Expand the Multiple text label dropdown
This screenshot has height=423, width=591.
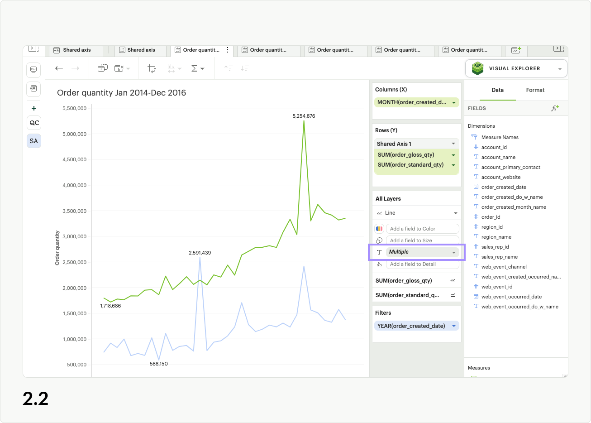point(453,252)
